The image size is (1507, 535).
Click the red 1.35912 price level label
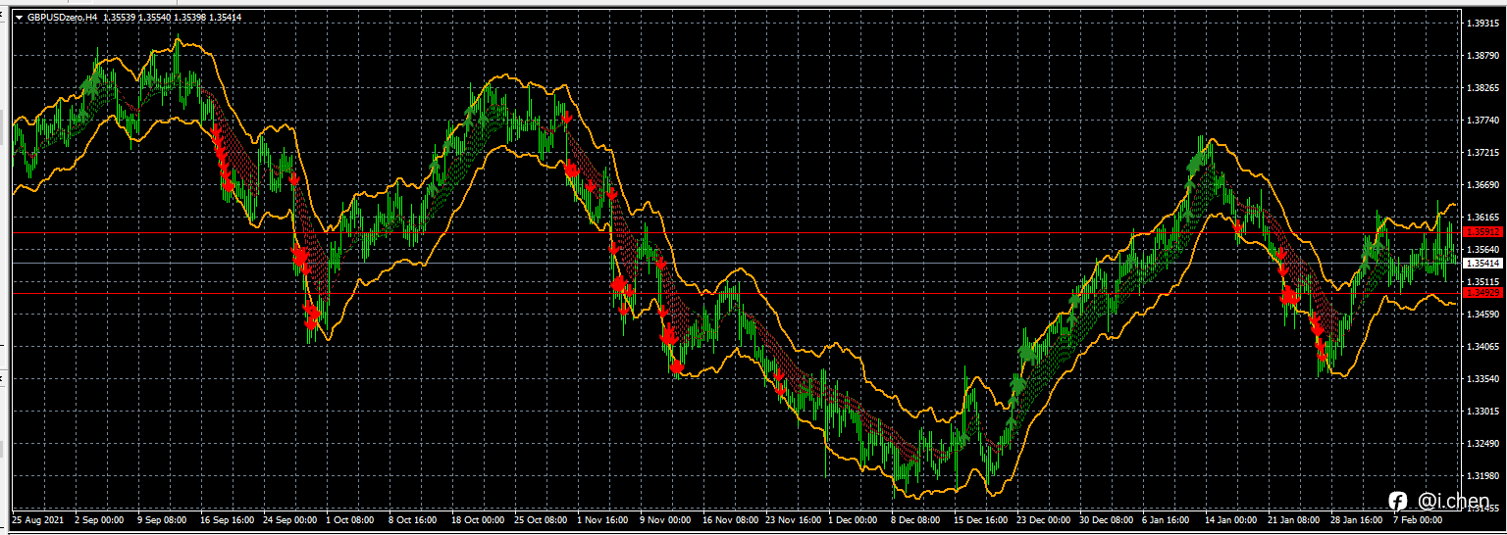point(1482,232)
